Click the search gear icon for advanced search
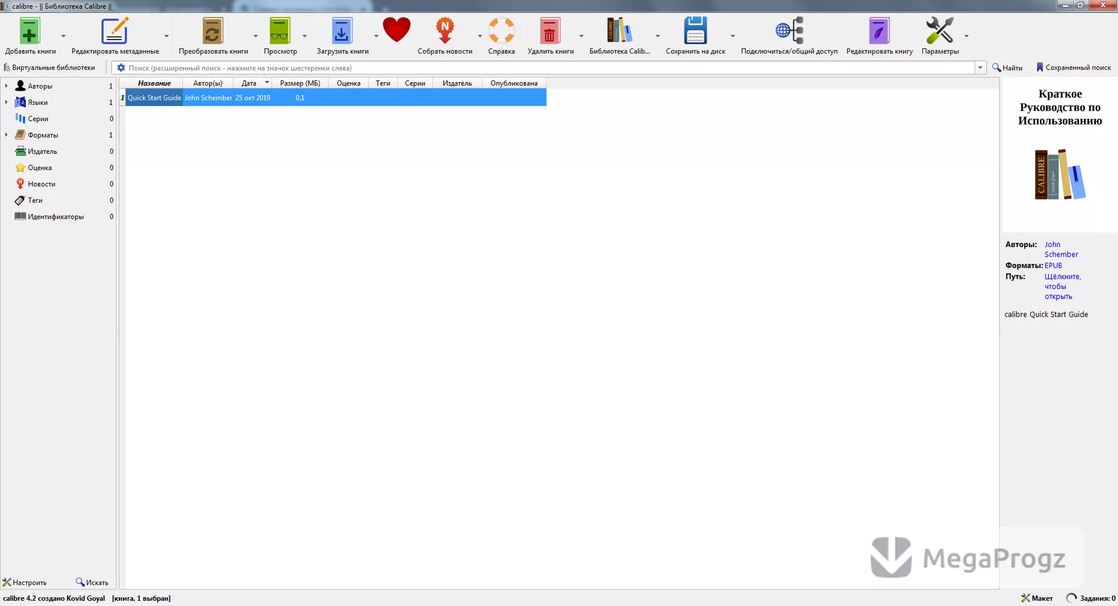Image resolution: width=1118 pixels, height=606 pixels. 121,68
